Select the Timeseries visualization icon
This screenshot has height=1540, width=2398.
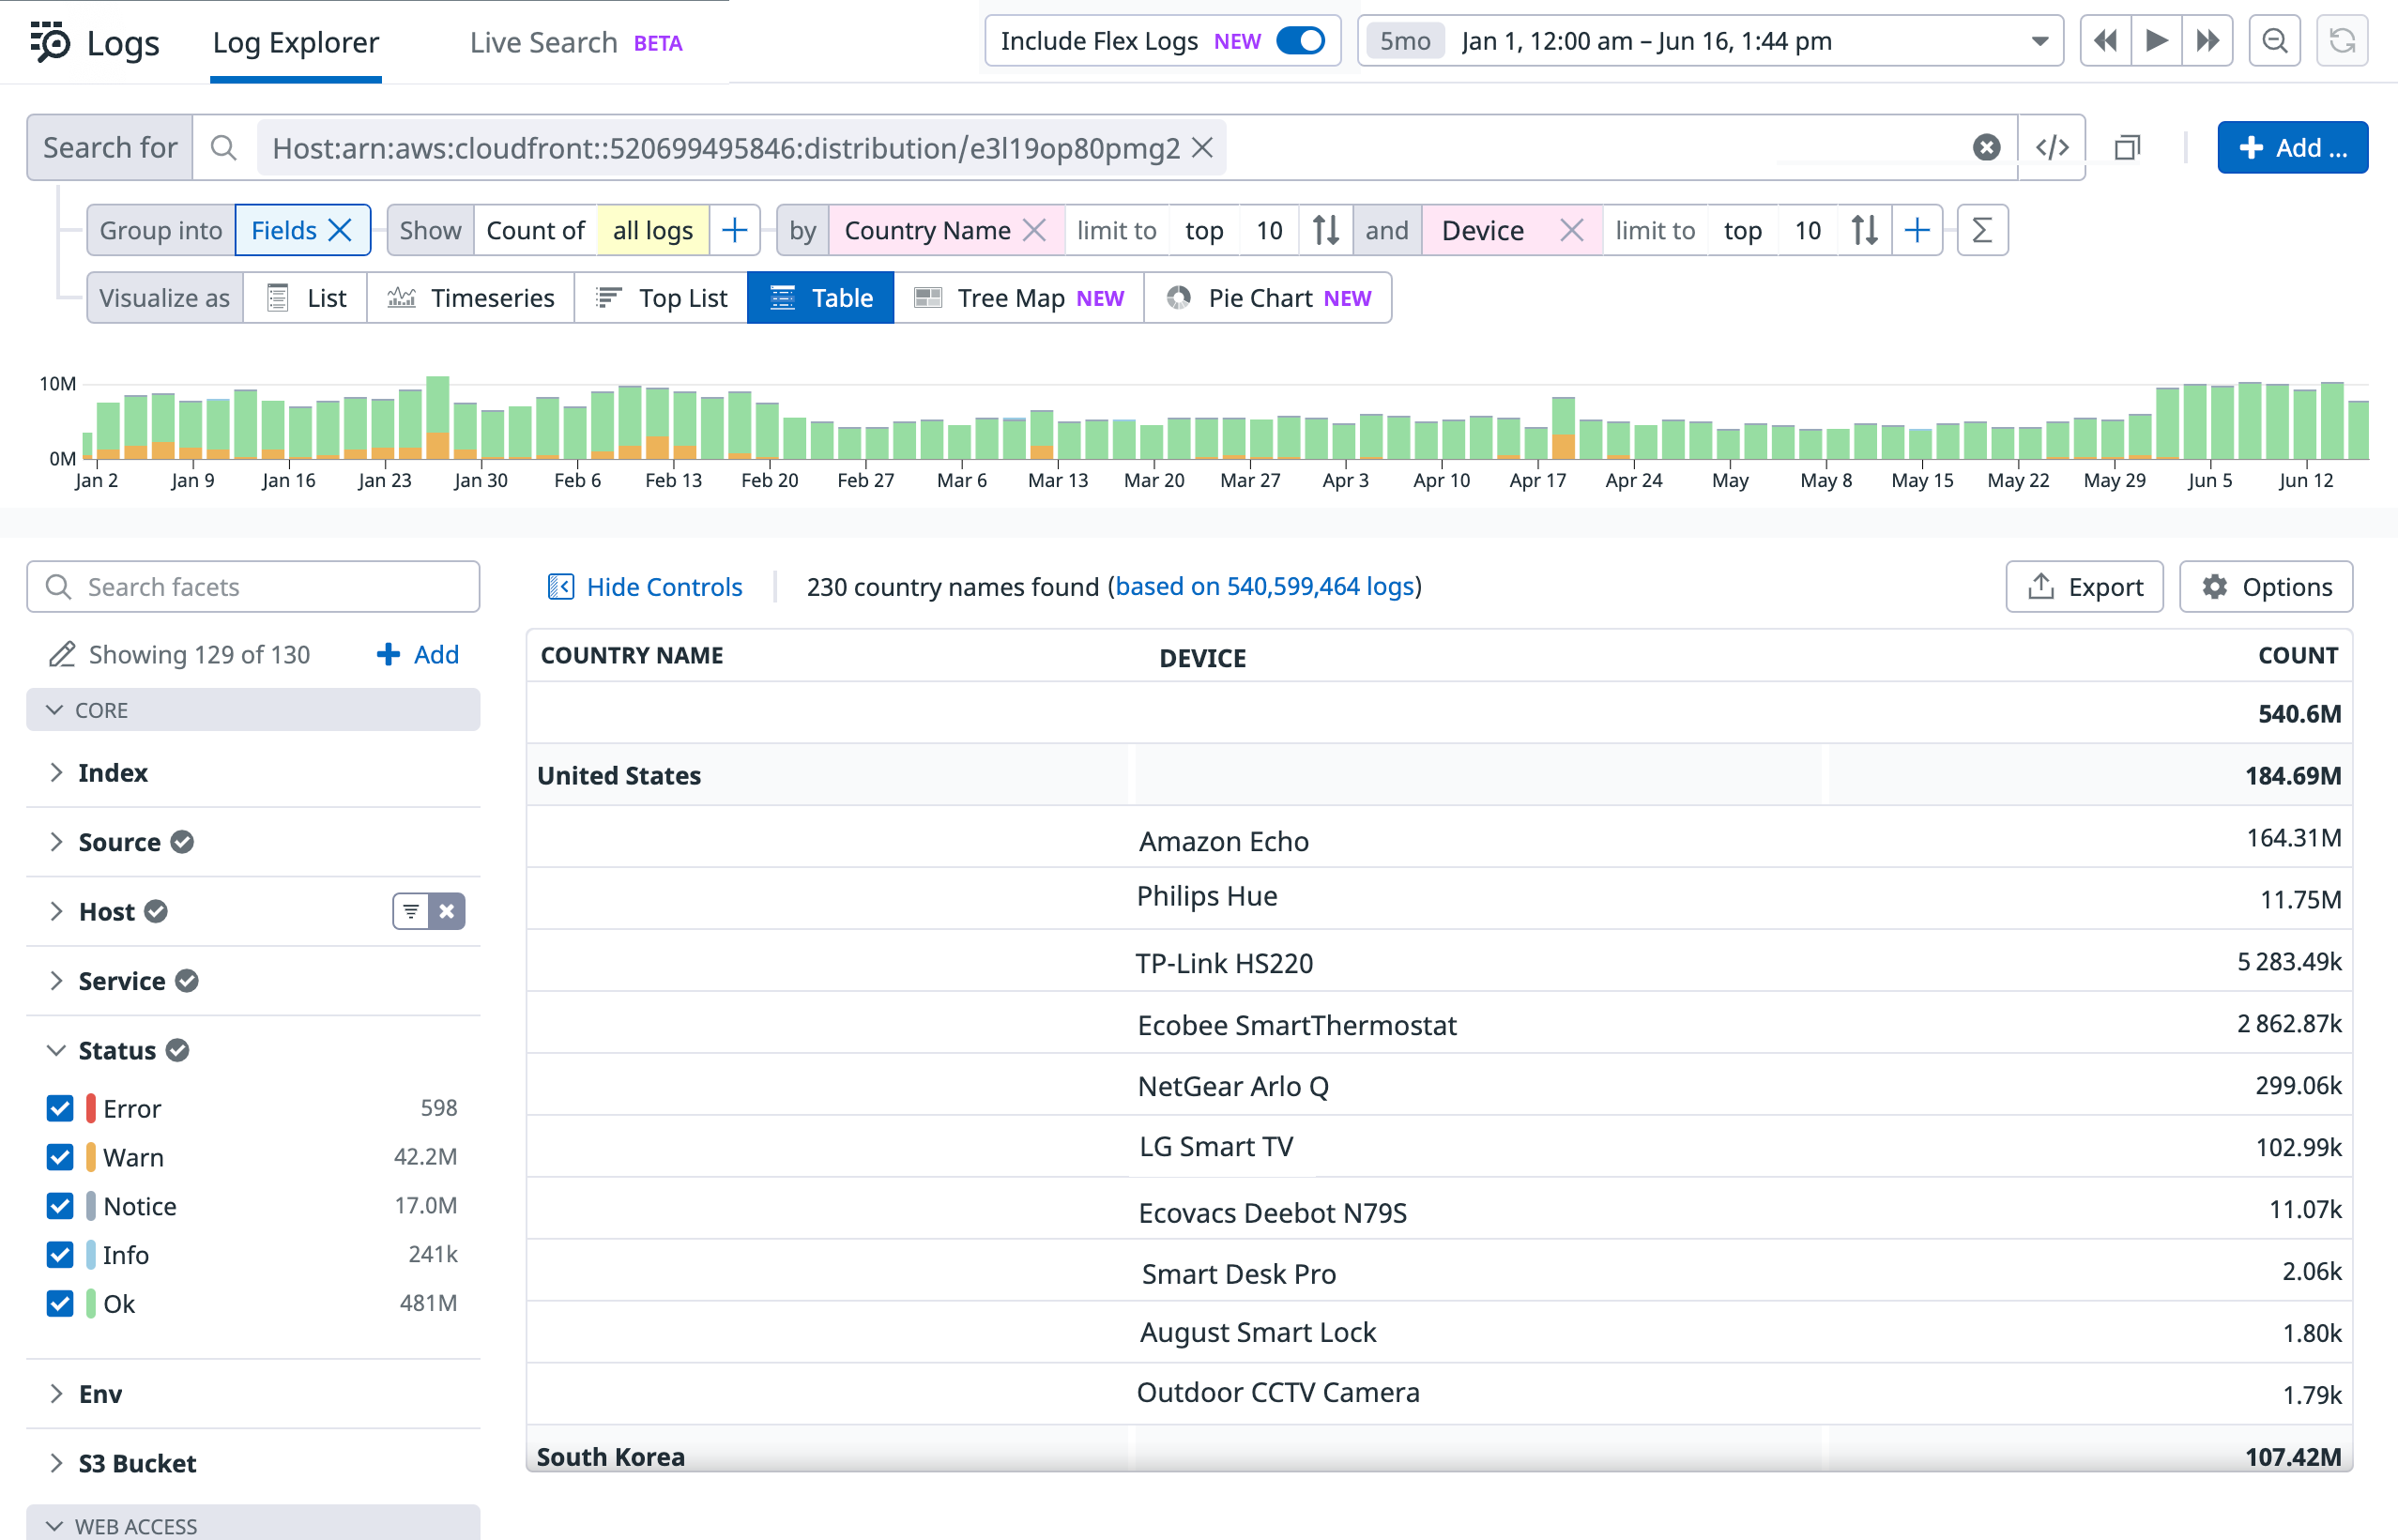click(402, 297)
